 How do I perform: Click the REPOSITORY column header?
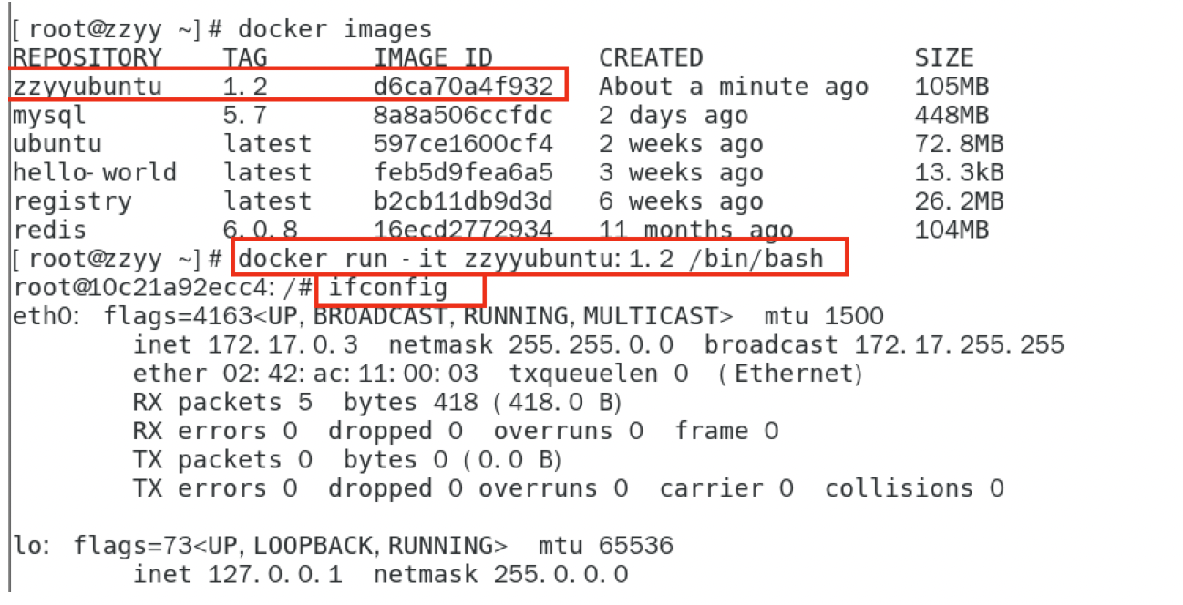tap(87, 58)
